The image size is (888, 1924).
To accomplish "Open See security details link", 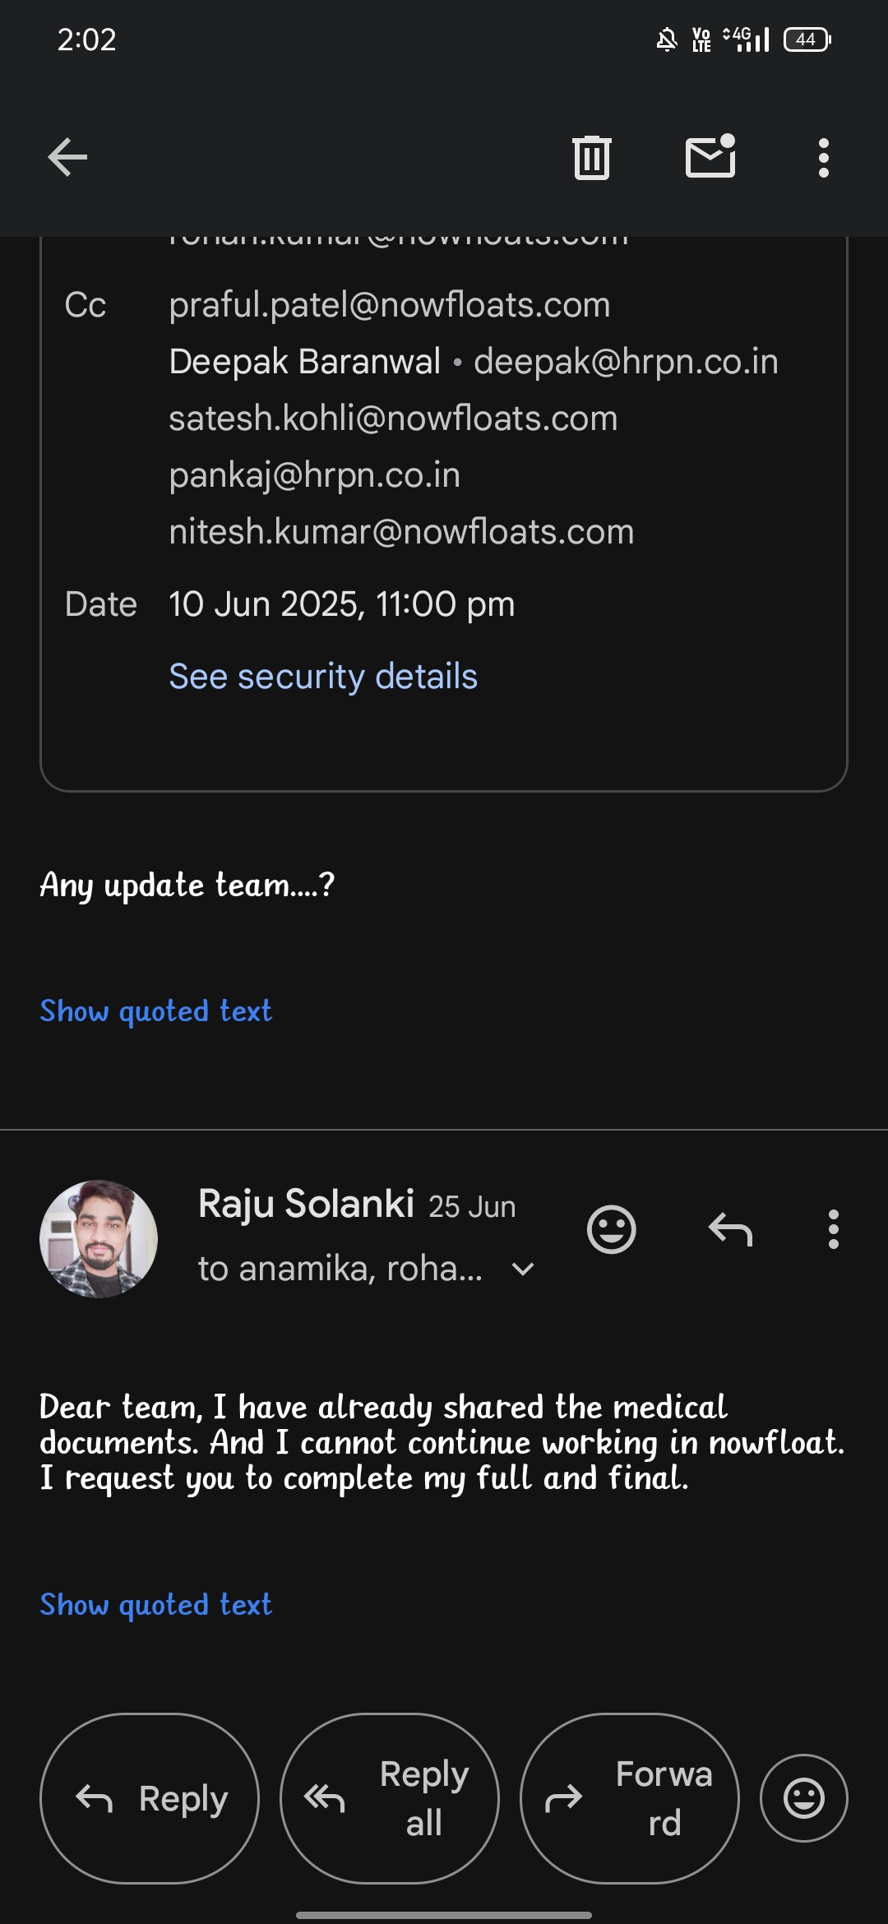I will (323, 677).
